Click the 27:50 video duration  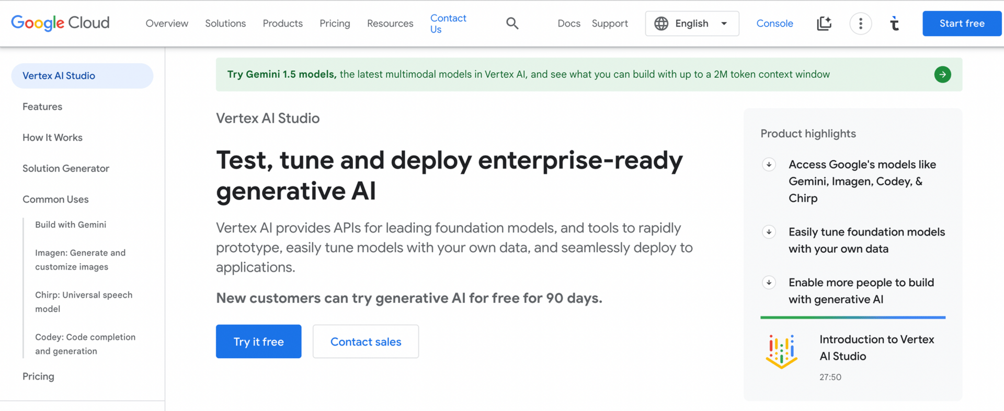click(830, 377)
